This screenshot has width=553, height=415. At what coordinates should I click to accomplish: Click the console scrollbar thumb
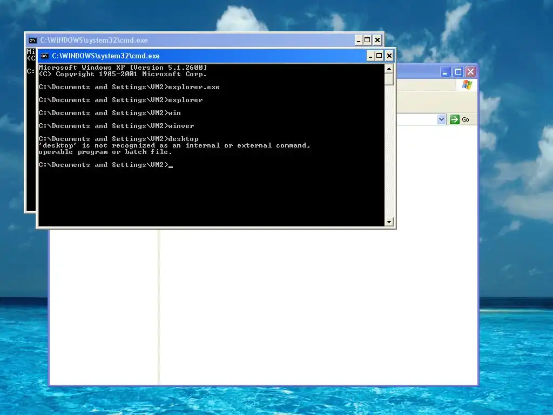(x=389, y=79)
